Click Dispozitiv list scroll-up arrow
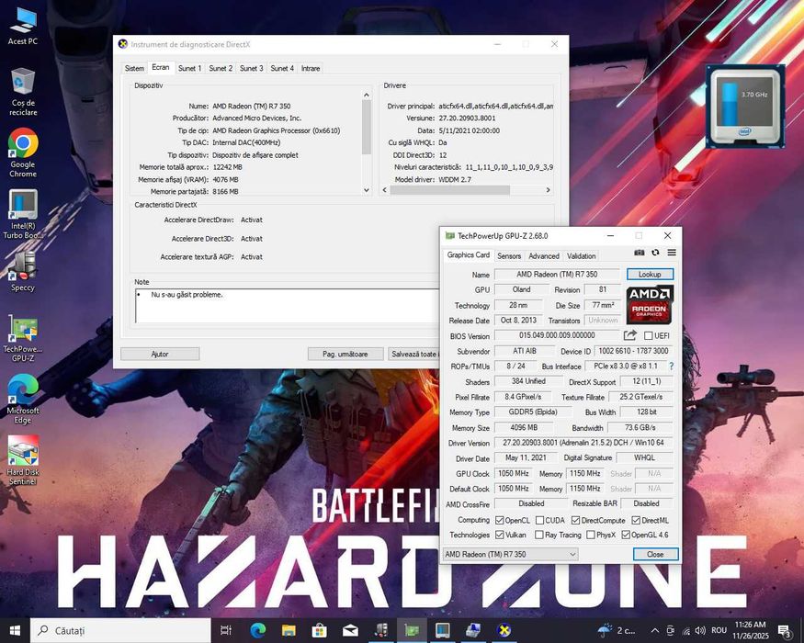The image size is (804, 643). pyautogui.click(x=366, y=95)
